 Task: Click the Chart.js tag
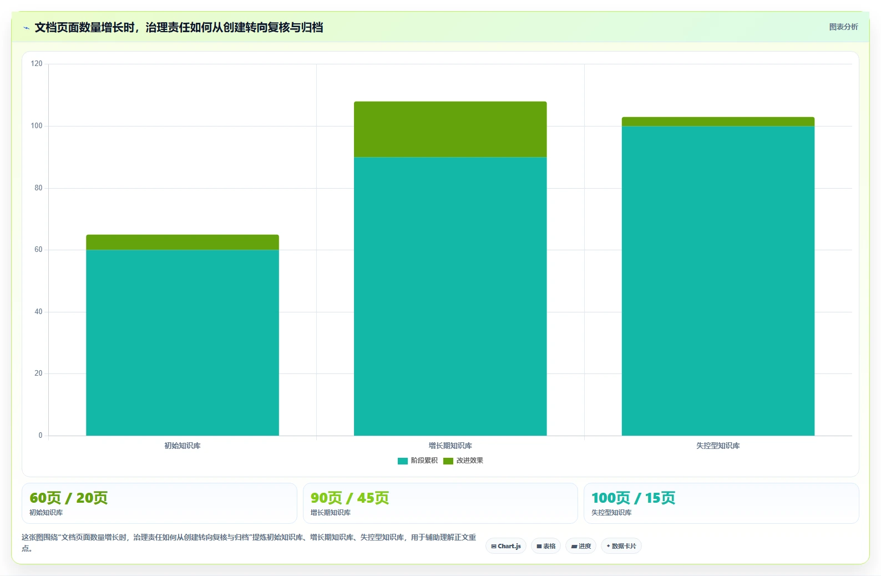506,546
